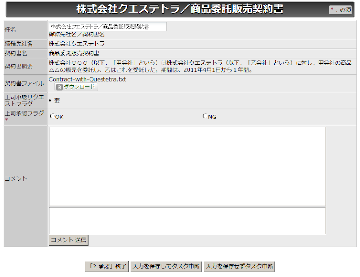Click the 契約書概要 description text

pyautogui.click(x=200, y=66)
